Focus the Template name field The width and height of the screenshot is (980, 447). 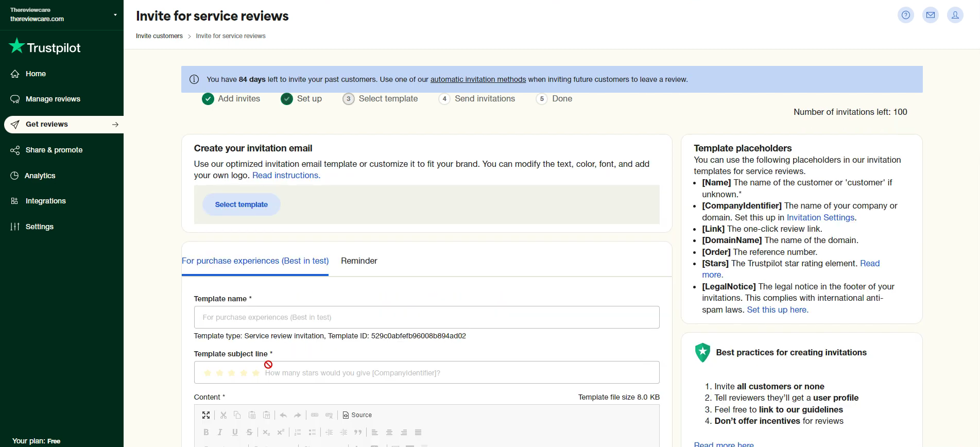426,317
